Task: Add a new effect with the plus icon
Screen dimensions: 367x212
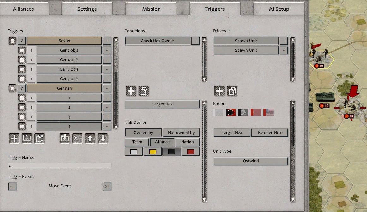Action: [x=219, y=91]
